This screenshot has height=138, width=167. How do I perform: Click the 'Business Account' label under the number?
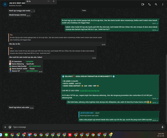tap(15, 6)
